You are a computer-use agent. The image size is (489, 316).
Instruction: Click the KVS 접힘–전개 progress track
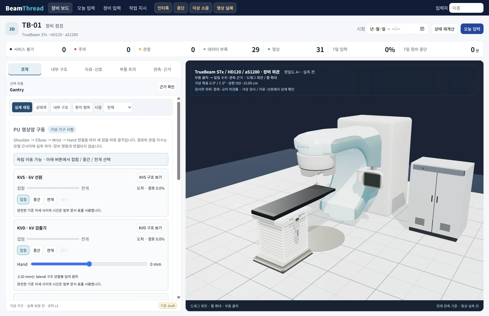(53, 188)
